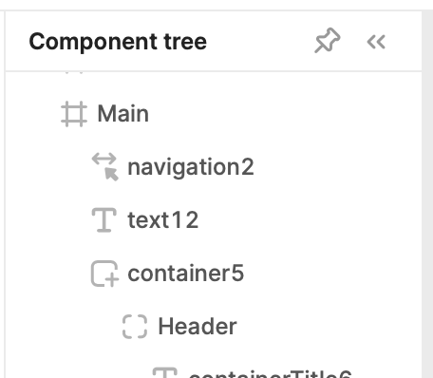Click the container icon beside container5

(x=104, y=274)
